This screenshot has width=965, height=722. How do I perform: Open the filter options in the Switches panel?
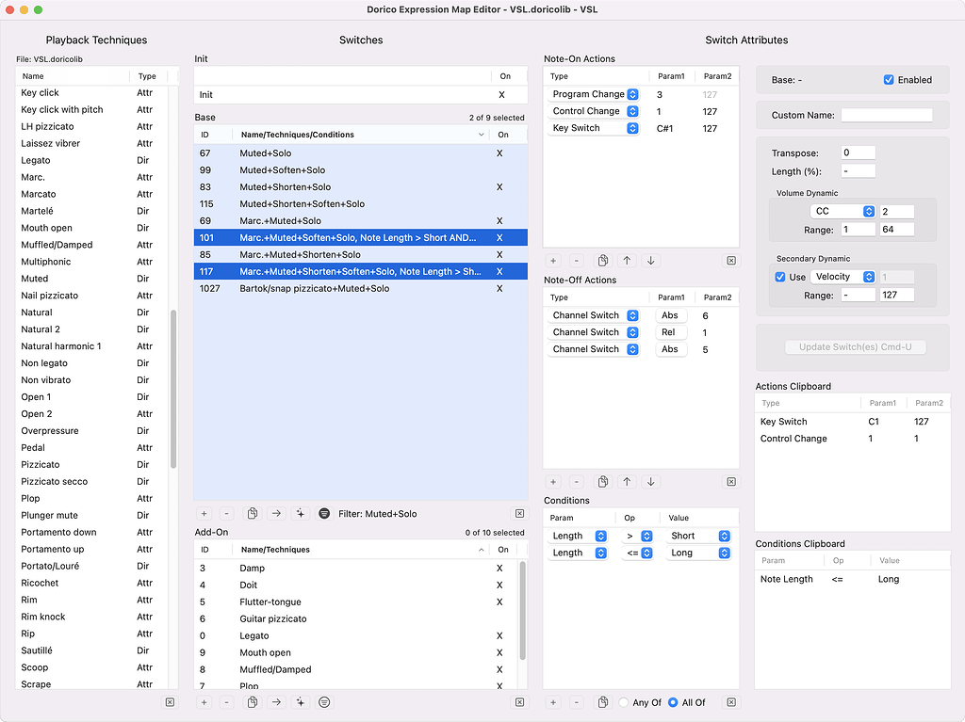[324, 513]
